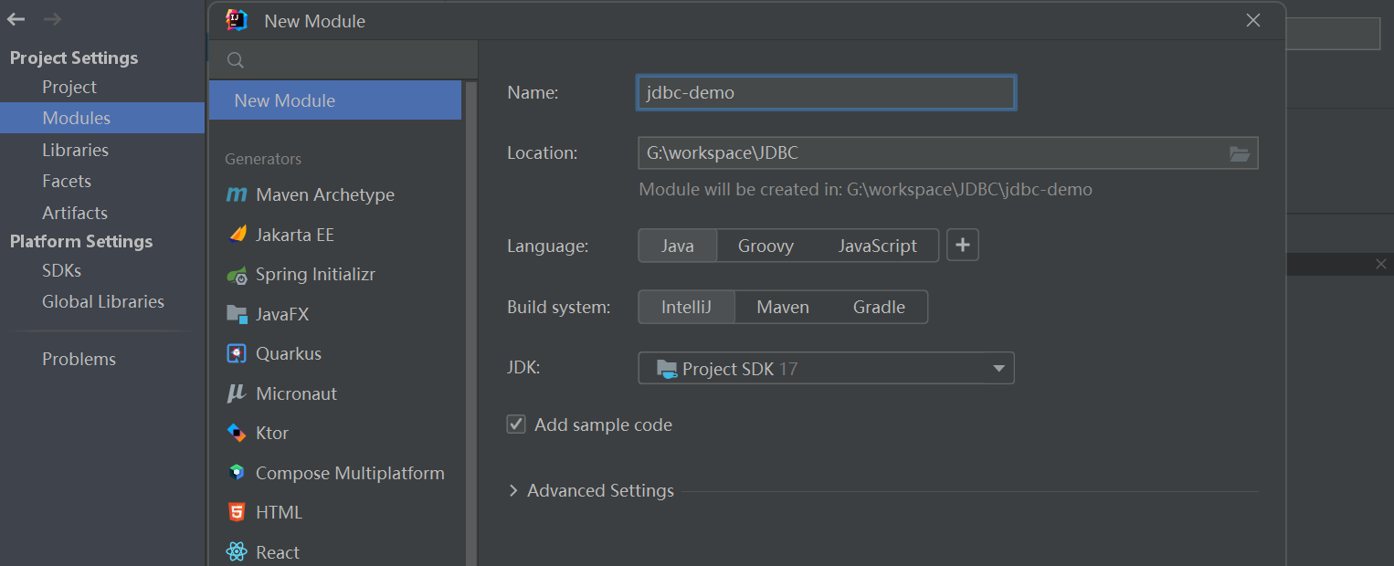Open the Problems settings entry

pyautogui.click(x=79, y=359)
